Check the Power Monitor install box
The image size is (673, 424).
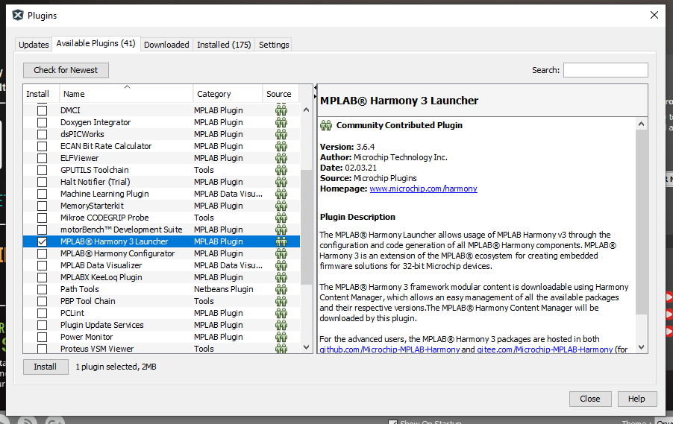[x=42, y=337]
